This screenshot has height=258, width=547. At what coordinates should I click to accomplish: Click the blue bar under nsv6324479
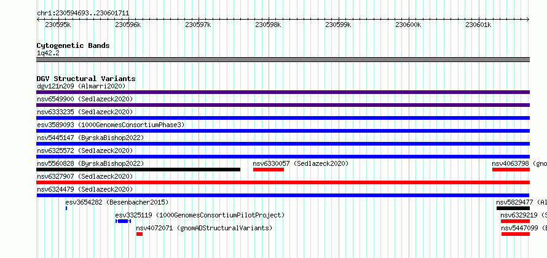283,195
